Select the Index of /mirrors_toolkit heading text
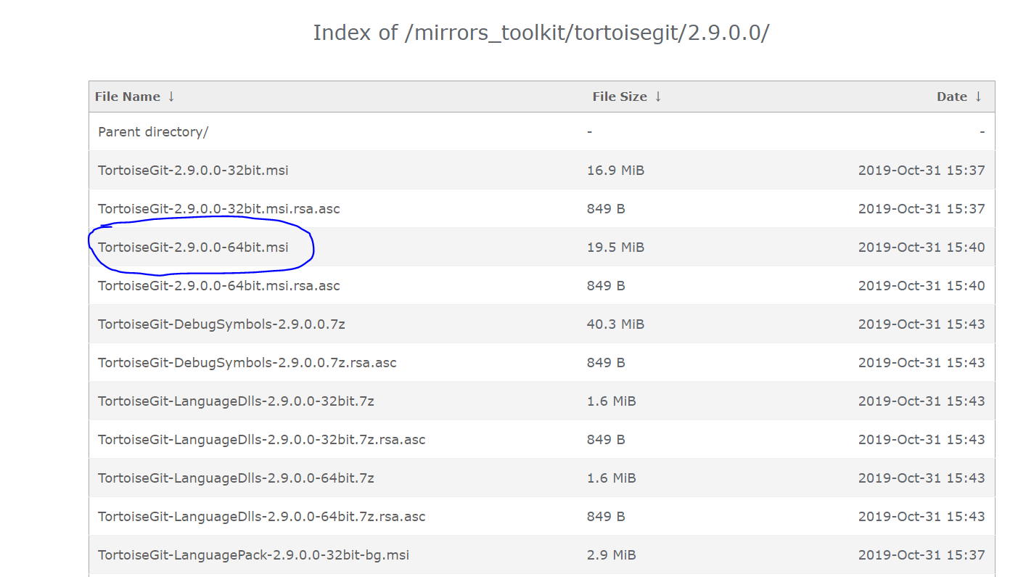The width and height of the screenshot is (1018, 577). [541, 33]
